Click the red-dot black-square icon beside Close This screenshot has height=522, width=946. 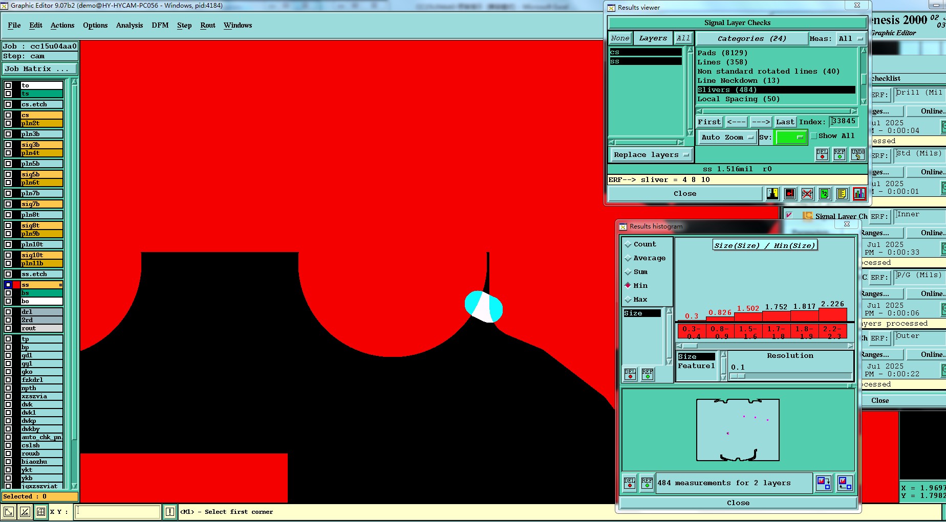click(790, 194)
